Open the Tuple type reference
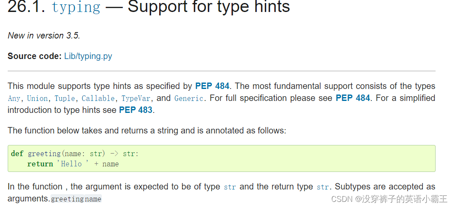This screenshot has height=207, width=454. pos(65,98)
